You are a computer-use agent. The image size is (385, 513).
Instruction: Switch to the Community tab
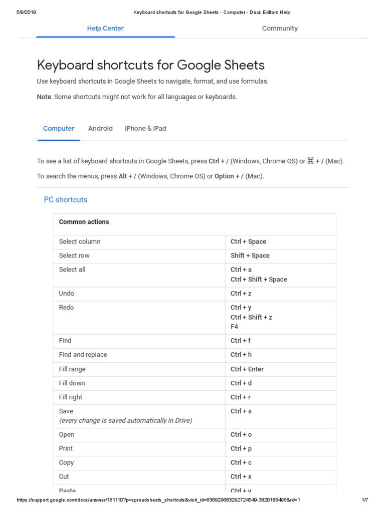coord(280,29)
